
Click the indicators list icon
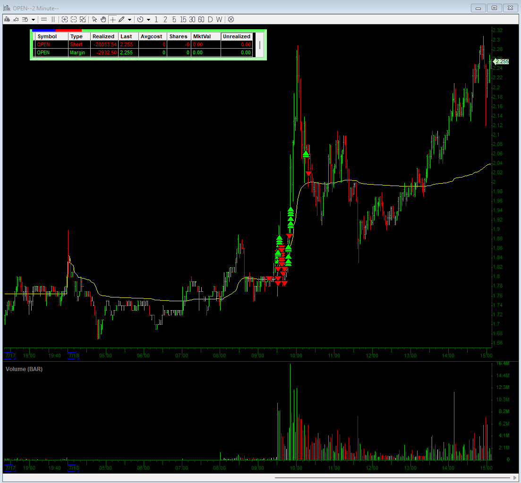[25, 20]
